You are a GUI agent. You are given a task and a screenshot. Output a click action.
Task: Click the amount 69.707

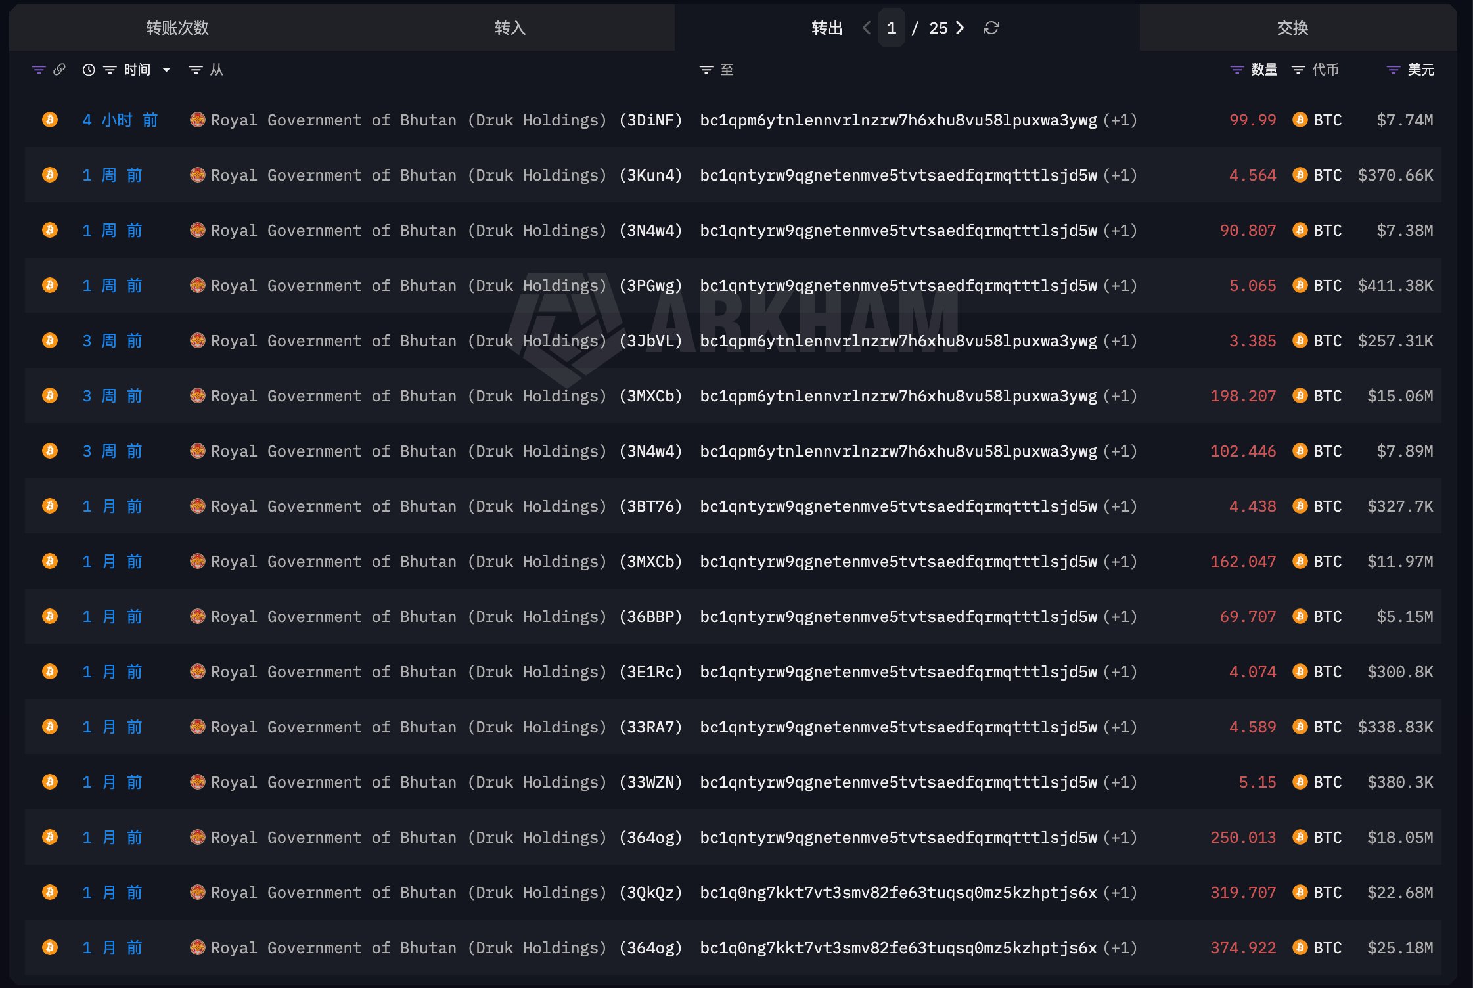1248,617
